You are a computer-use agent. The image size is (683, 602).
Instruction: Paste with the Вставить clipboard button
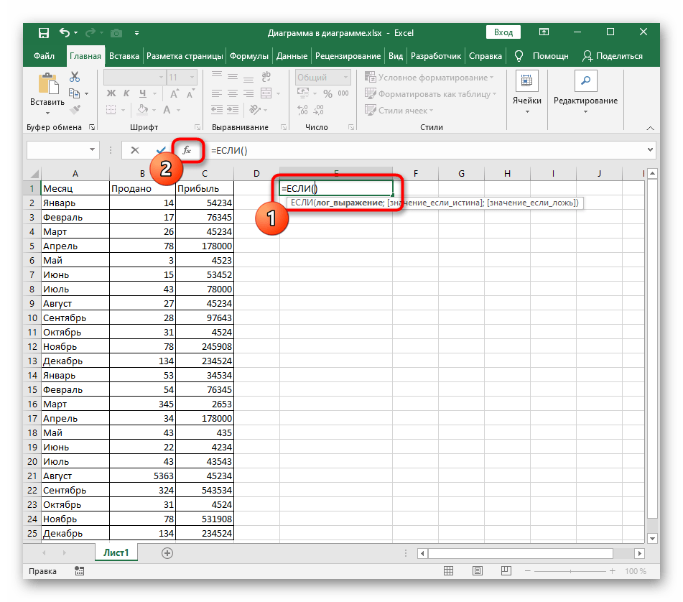click(x=48, y=85)
